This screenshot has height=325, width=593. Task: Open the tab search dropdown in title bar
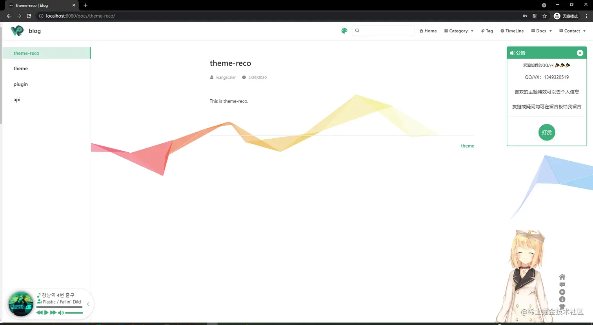tap(544, 5)
